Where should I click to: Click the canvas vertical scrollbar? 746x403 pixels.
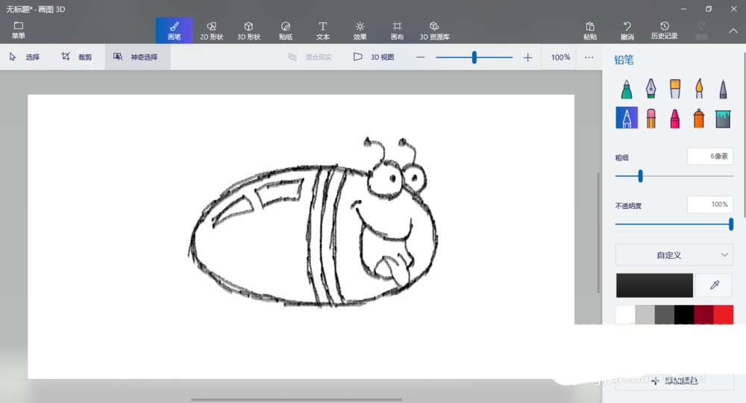pos(598,233)
